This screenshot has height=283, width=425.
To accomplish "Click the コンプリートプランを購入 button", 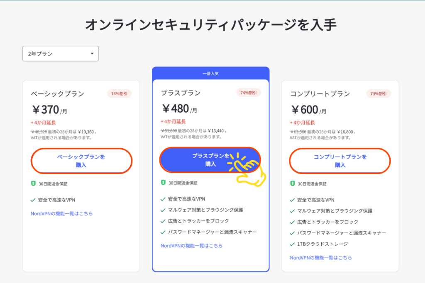I will 340,161.
